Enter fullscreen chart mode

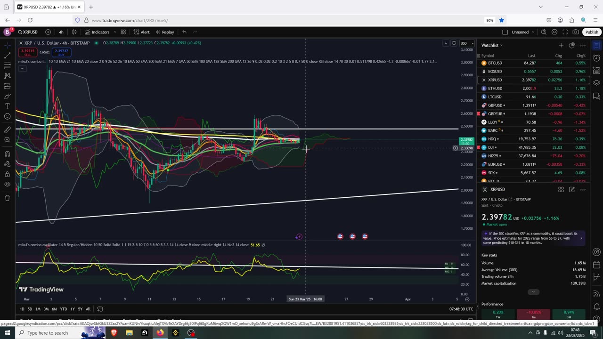565,32
